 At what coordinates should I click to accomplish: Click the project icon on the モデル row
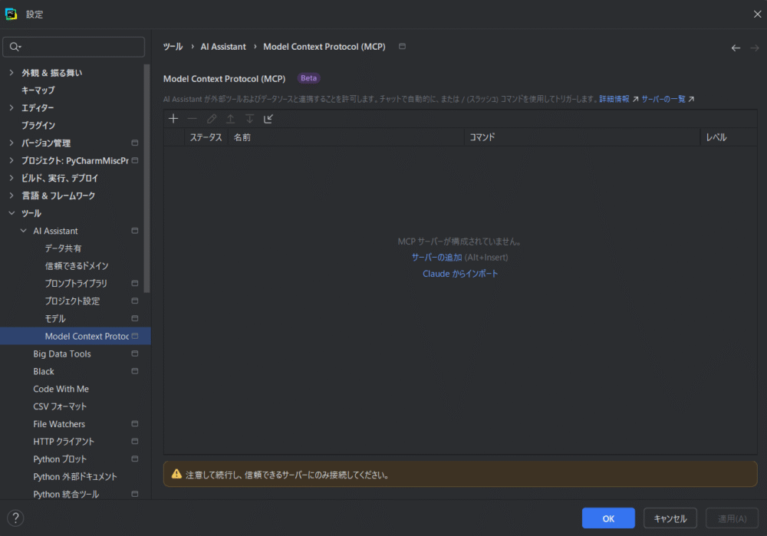(x=135, y=318)
